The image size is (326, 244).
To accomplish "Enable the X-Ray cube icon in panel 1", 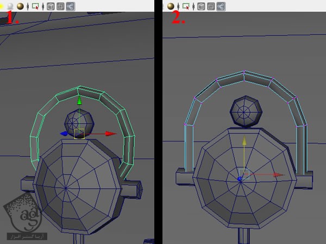I will (x=50, y=7).
